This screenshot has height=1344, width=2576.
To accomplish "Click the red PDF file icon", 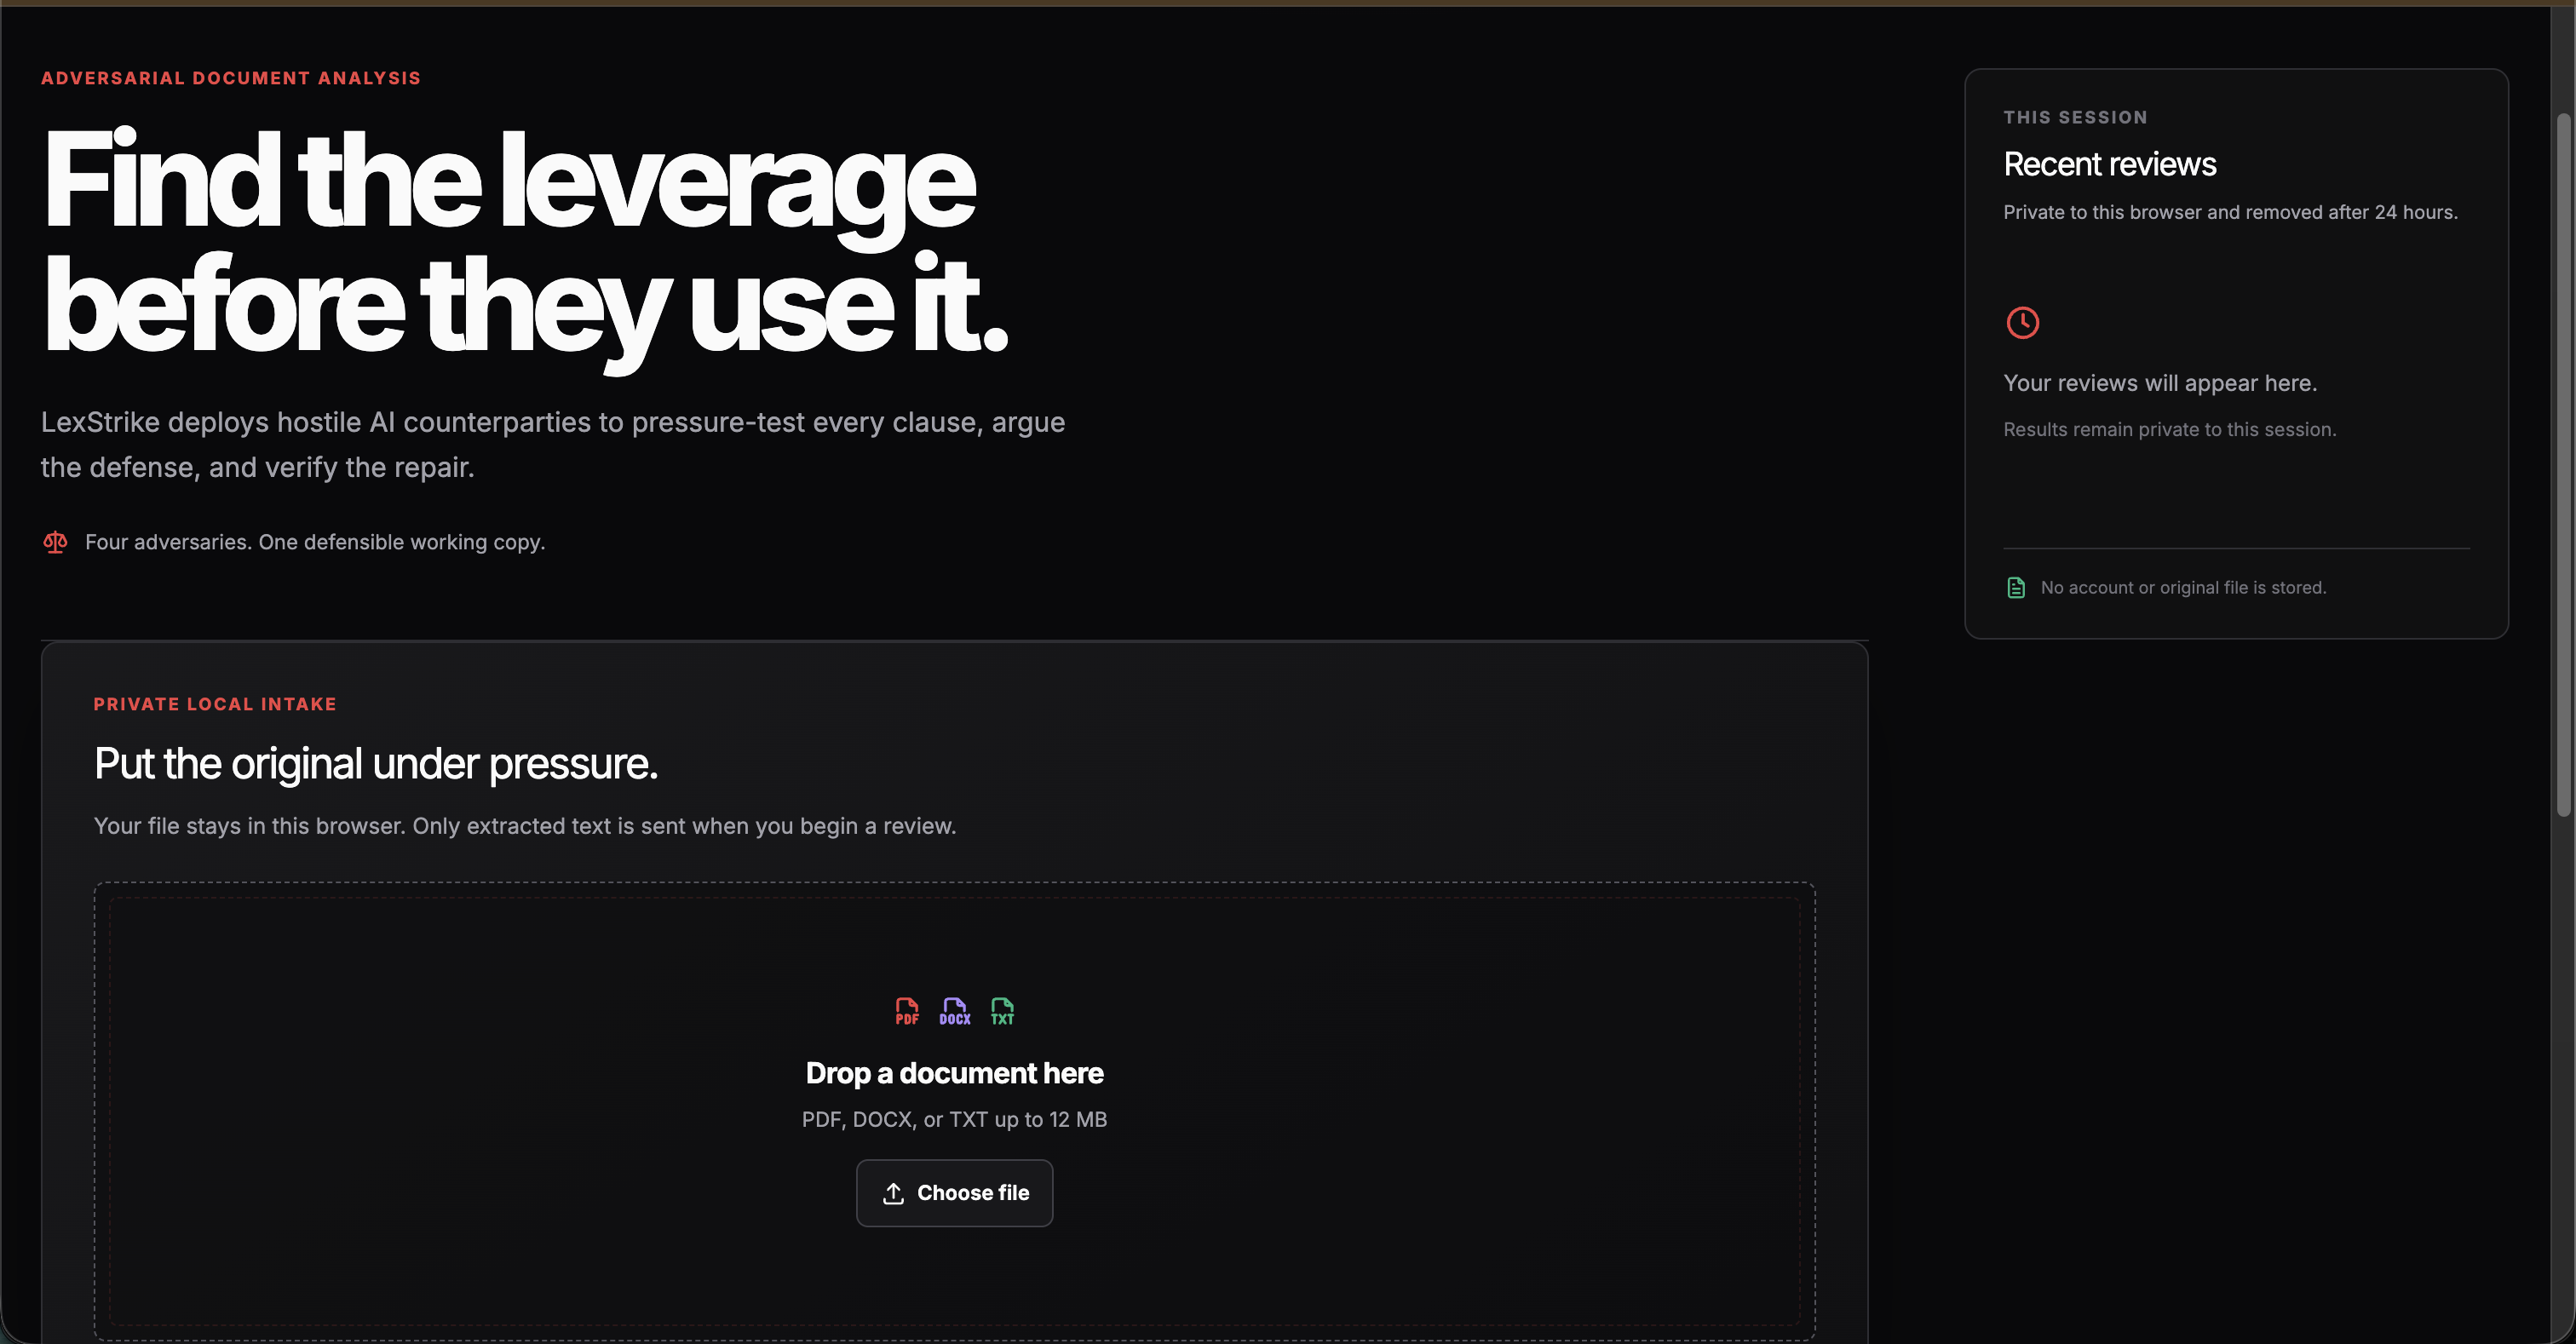I will pos(907,1011).
